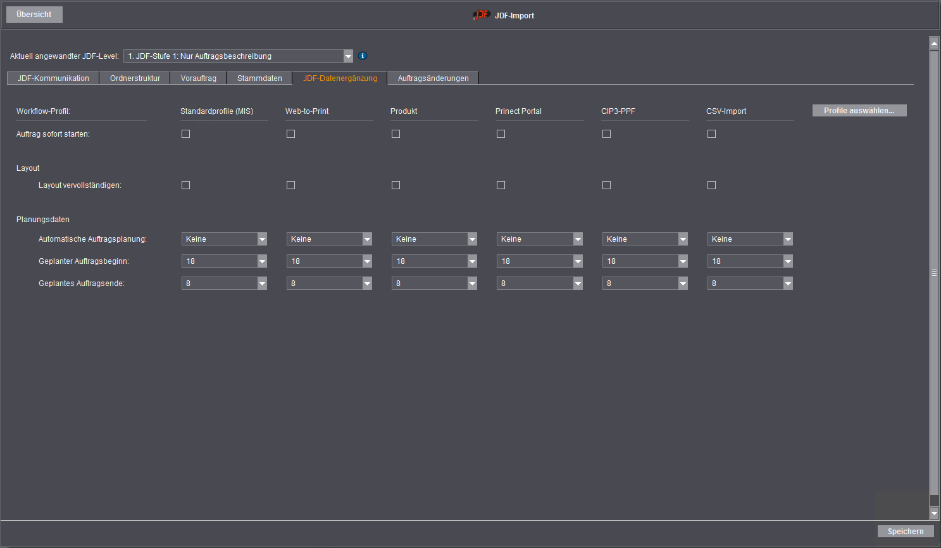Expand Geplantes Auftragsende dropdown for Web-to-Print
This screenshot has width=941, height=548.
[x=329, y=283]
